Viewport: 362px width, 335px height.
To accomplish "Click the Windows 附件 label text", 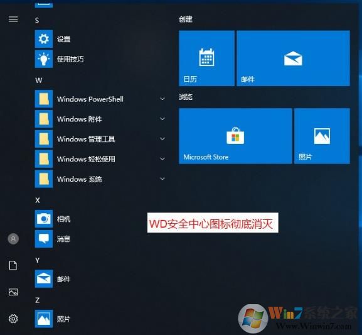I will [x=80, y=119].
